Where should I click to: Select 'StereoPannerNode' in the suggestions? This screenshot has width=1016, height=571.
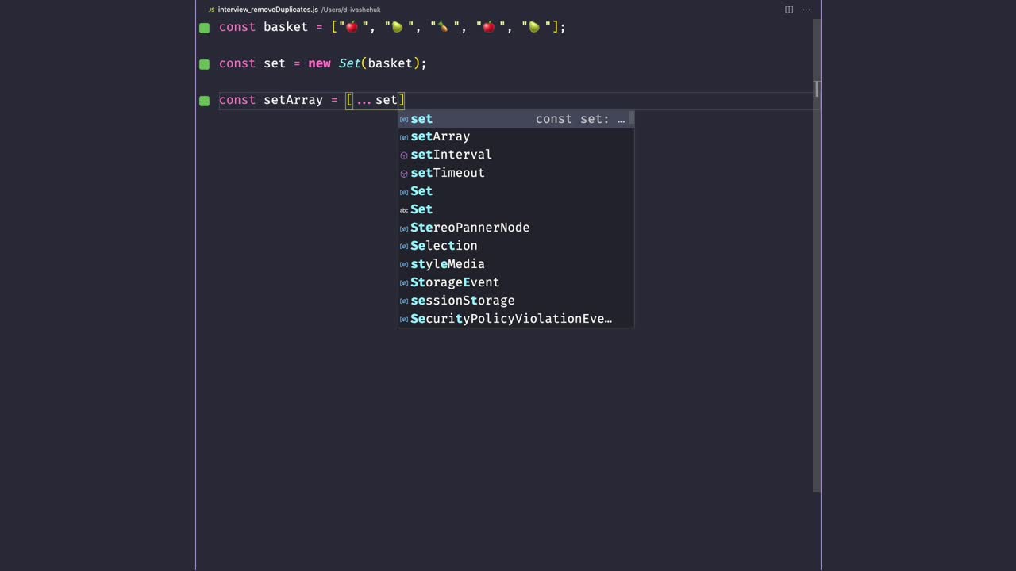pyautogui.click(x=469, y=228)
